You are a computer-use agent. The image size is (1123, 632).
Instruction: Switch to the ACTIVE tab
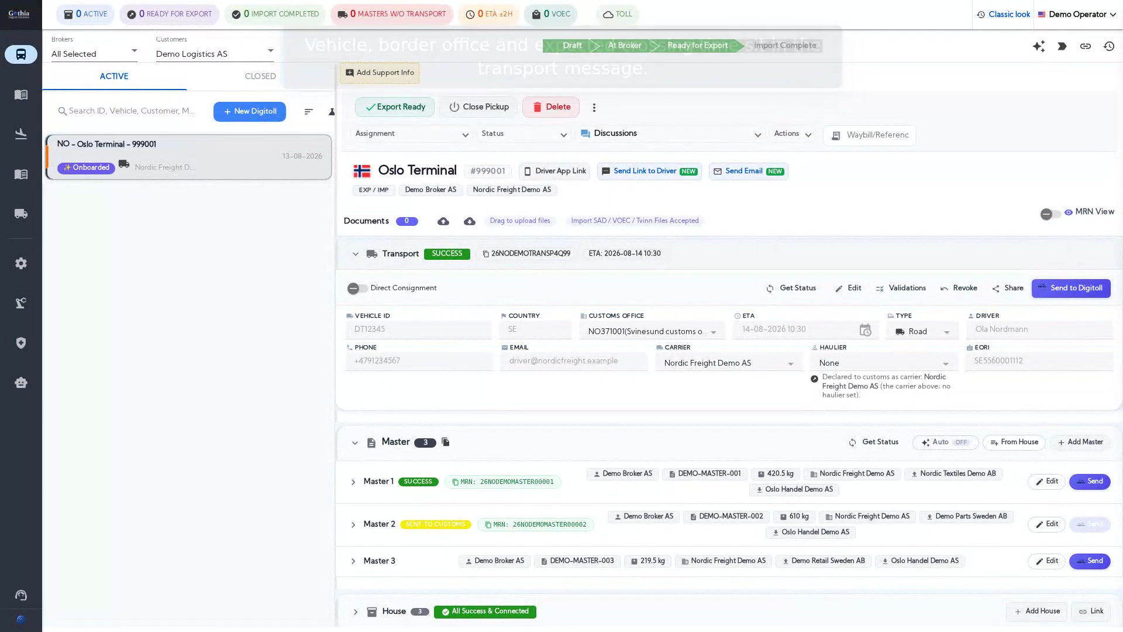pyautogui.click(x=114, y=77)
